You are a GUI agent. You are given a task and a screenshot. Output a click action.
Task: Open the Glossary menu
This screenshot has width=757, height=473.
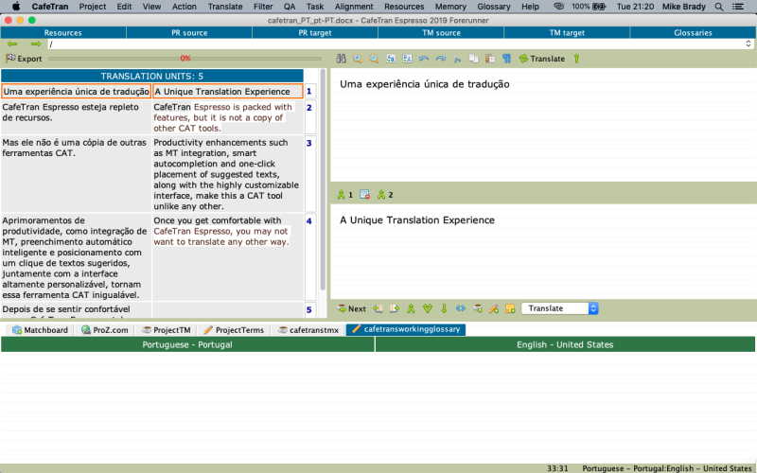point(493,7)
